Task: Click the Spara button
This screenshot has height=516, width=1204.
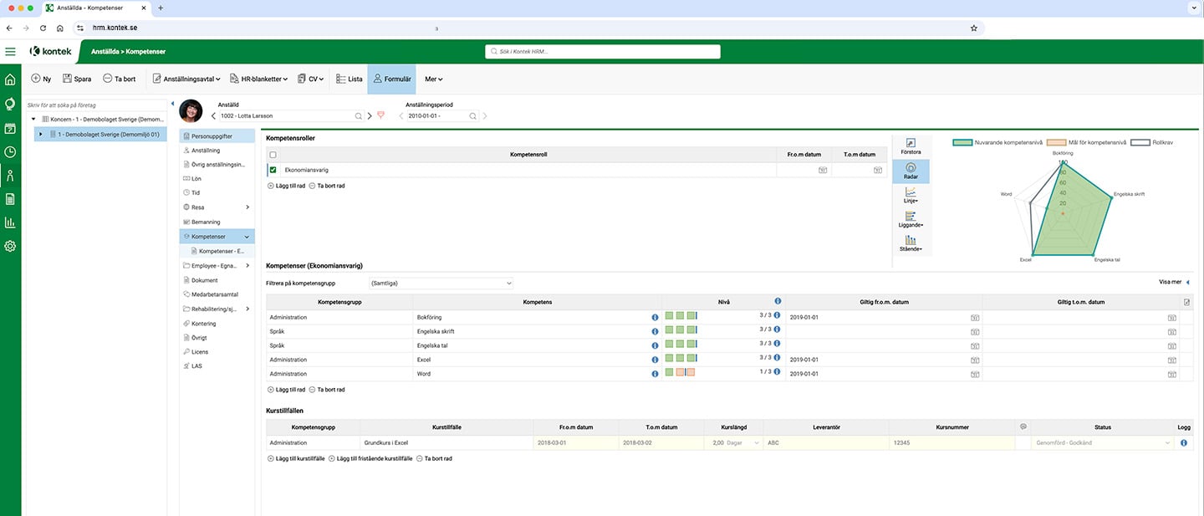Action: [x=77, y=79]
